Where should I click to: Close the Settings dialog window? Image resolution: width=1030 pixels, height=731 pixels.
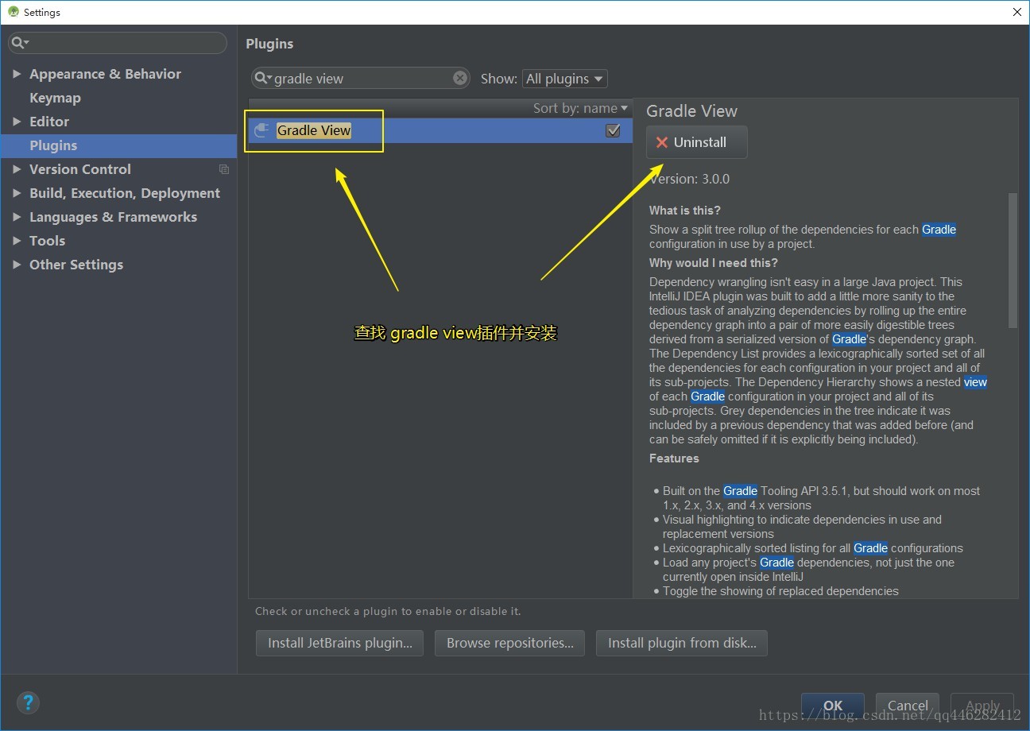point(1016,12)
